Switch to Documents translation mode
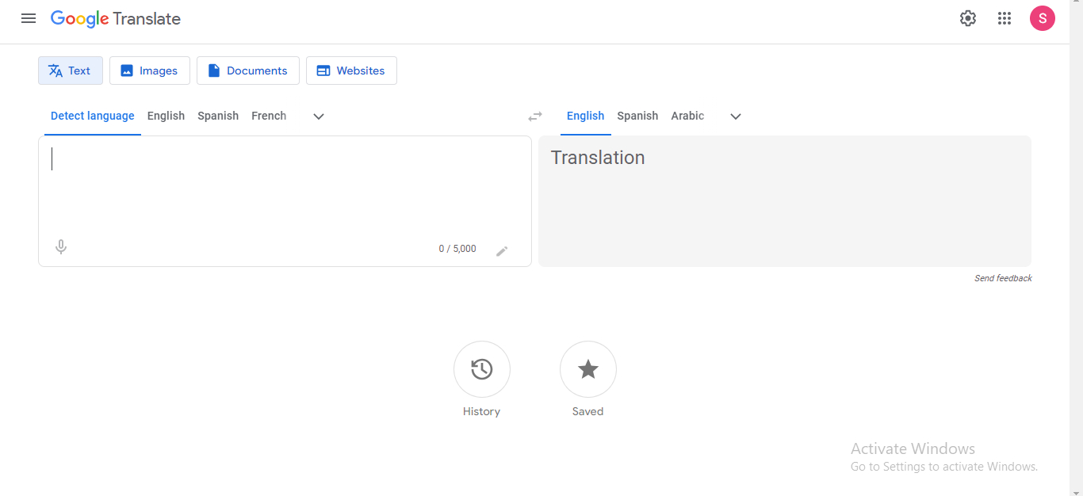 tap(248, 71)
